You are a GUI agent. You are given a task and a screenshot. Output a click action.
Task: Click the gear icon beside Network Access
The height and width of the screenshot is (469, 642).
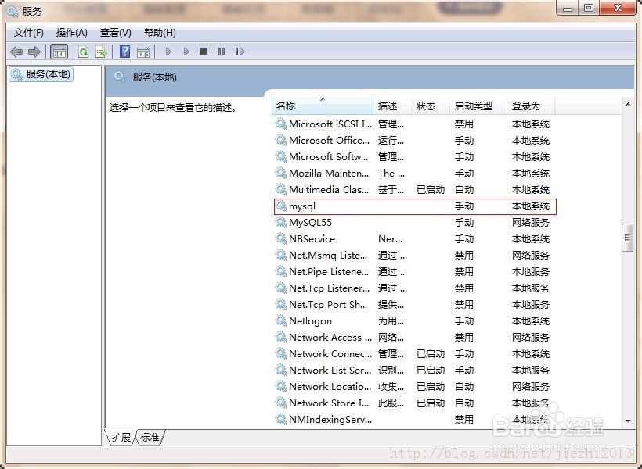click(x=281, y=337)
